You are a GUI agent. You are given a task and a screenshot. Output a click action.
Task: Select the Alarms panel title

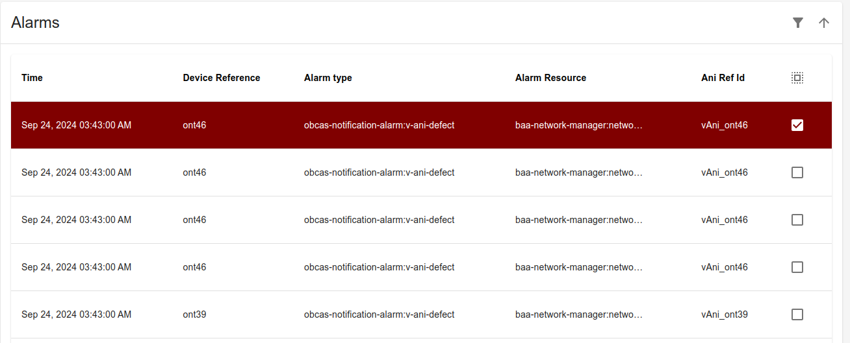tap(36, 23)
